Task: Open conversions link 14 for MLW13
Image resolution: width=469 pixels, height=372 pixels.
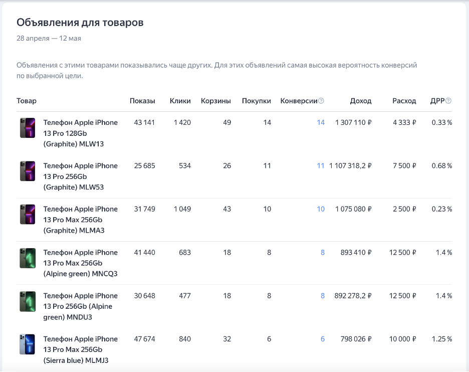Action: 321,122
